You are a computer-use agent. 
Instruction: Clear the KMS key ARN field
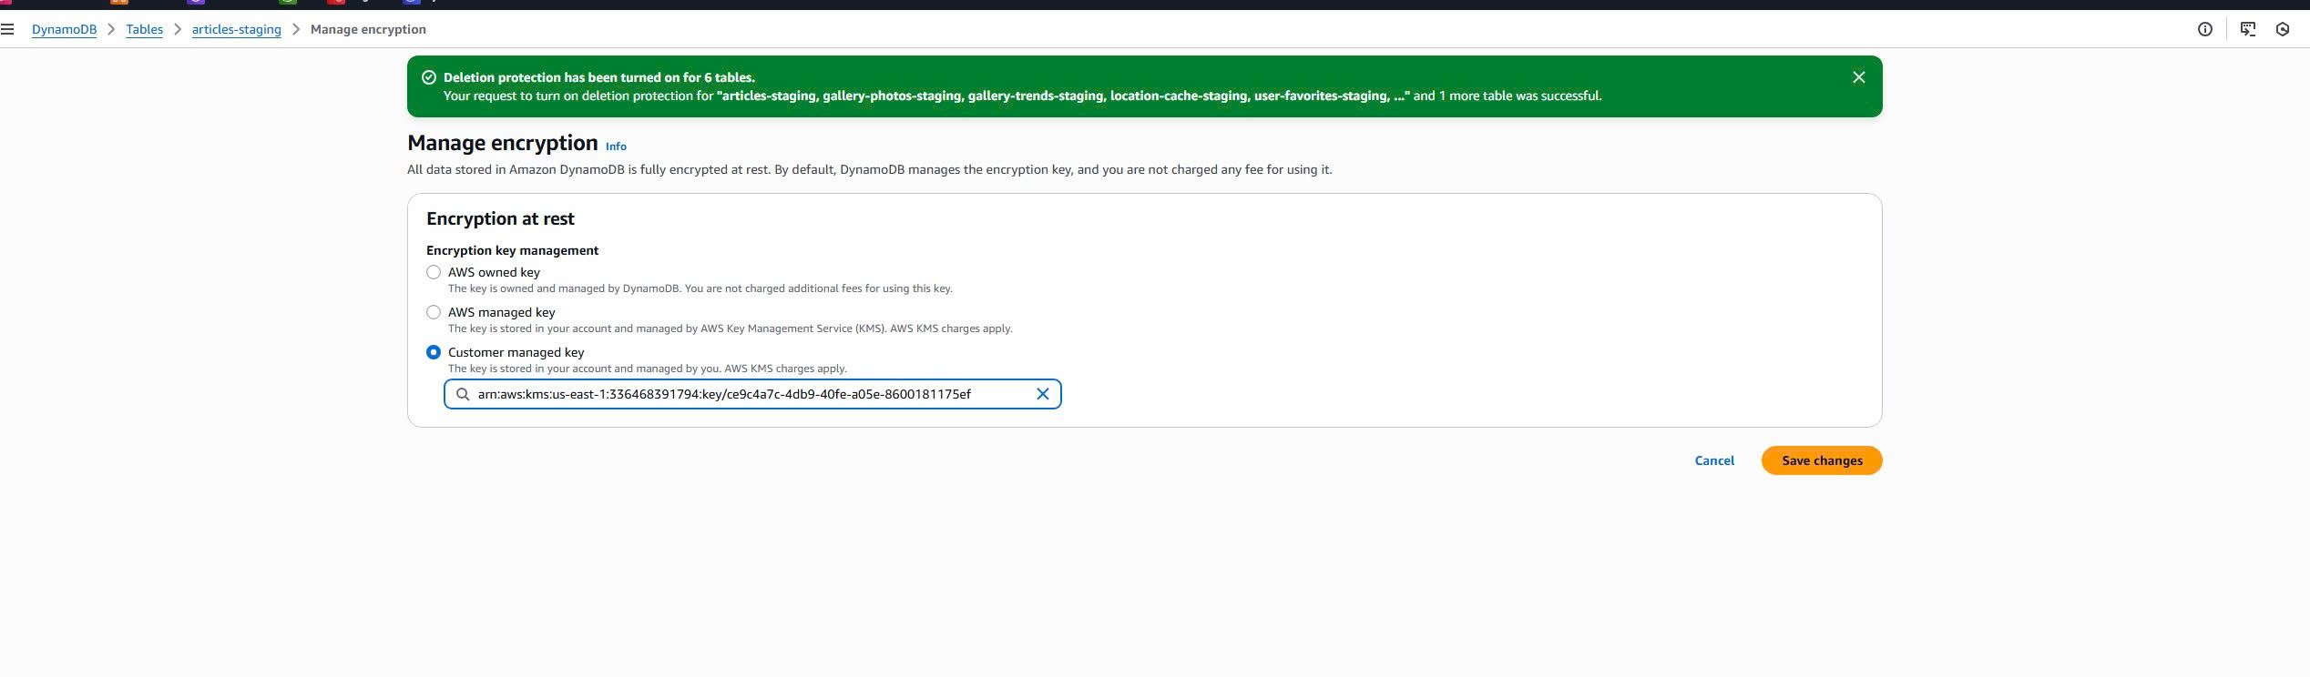tap(1043, 394)
